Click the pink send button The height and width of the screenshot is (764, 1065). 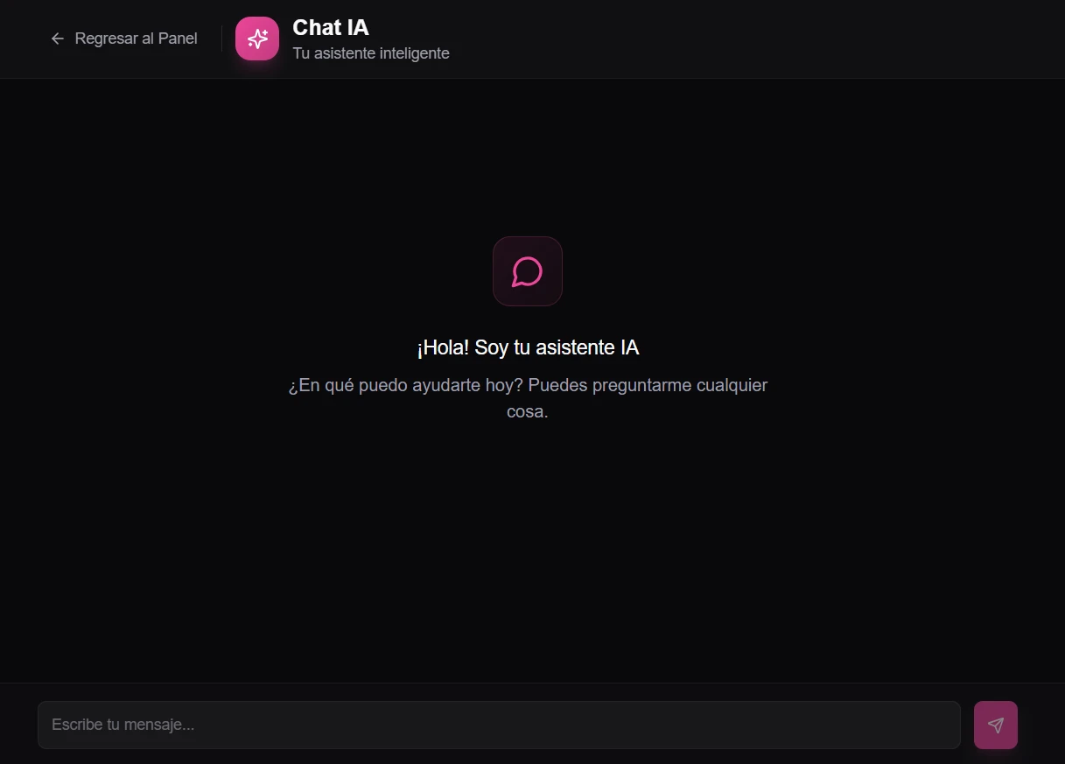(996, 725)
